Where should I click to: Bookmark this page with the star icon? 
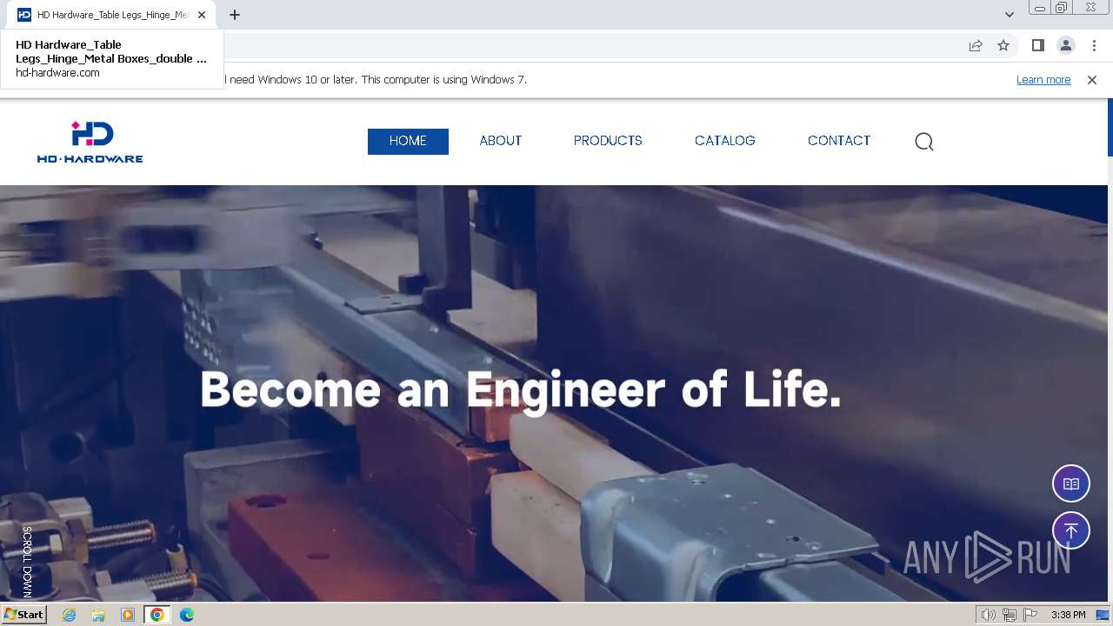coord(1003,45)
